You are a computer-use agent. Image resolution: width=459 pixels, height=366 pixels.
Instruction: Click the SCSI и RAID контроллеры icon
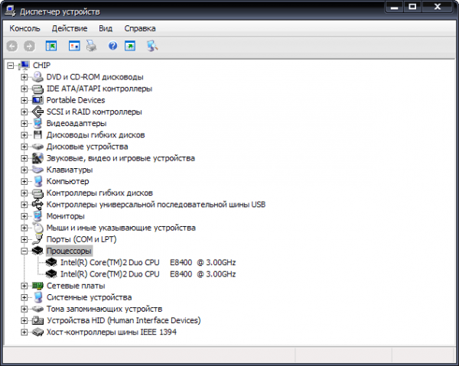click(x=37, y=112)
